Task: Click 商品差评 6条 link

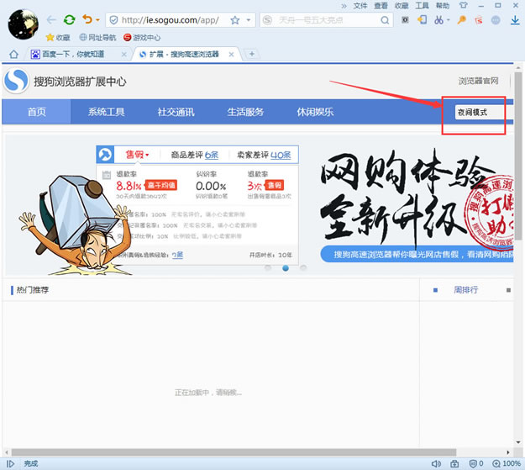Action: 195,155
